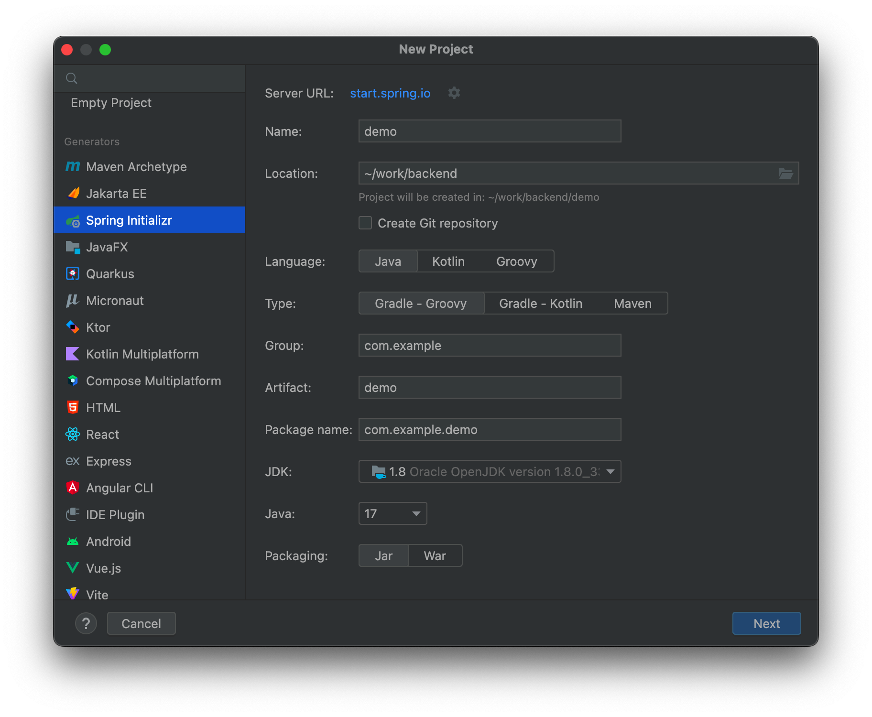Click the Vue.js generator icon

73,568
